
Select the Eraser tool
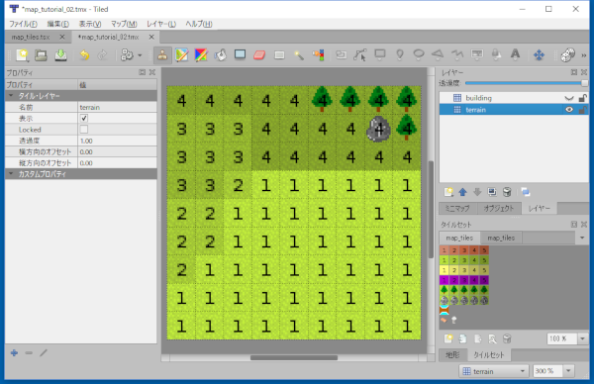[259, 55]
